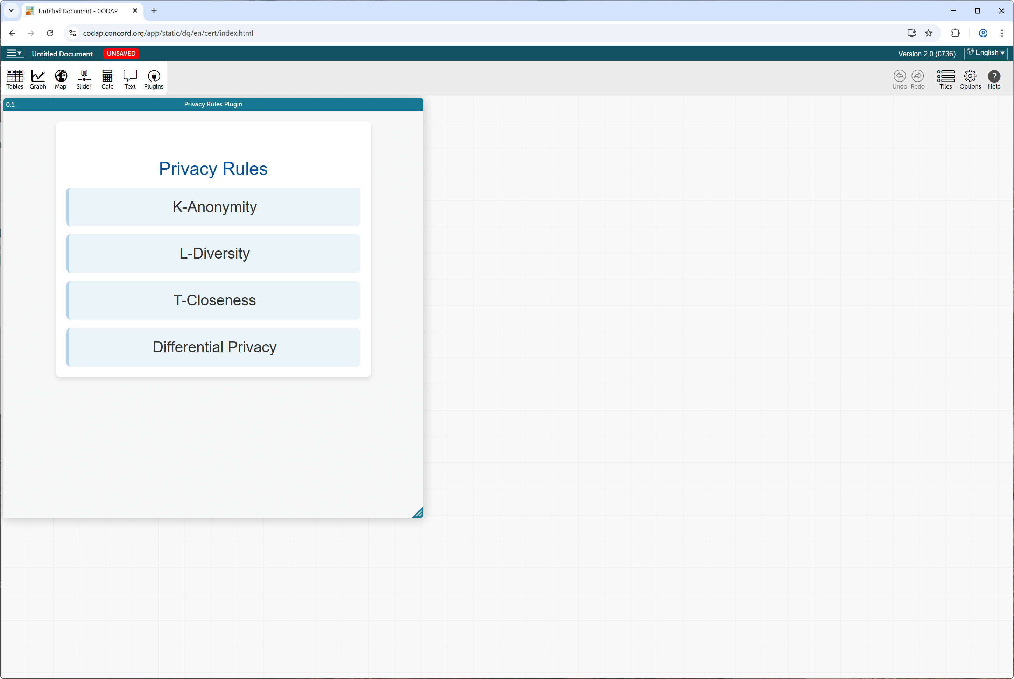Open a new browser tab
The width and height of the screenshot is (1014, 679).
(x=154, y=11)
